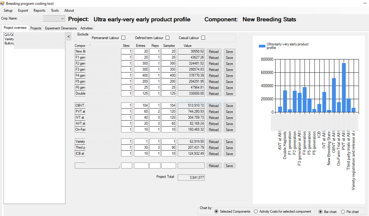This screenshot has height=216, width=369.
Task: Open the Setup menu
Action: [x=8, y=11]
